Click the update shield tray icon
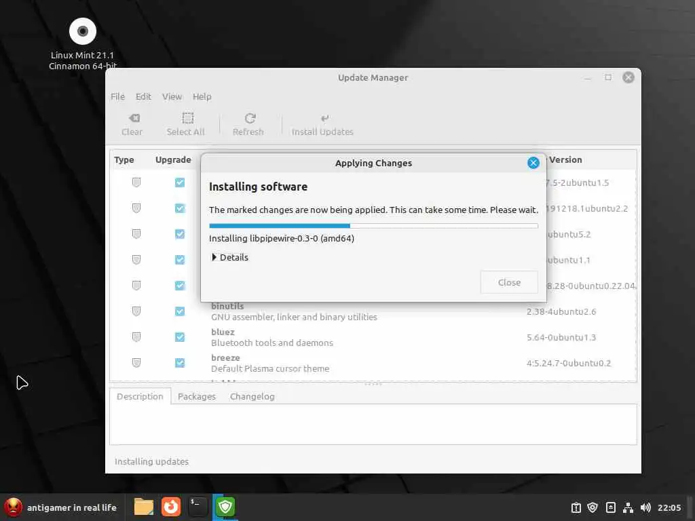Viewport: 695px width, 521px height. [593, 507]
